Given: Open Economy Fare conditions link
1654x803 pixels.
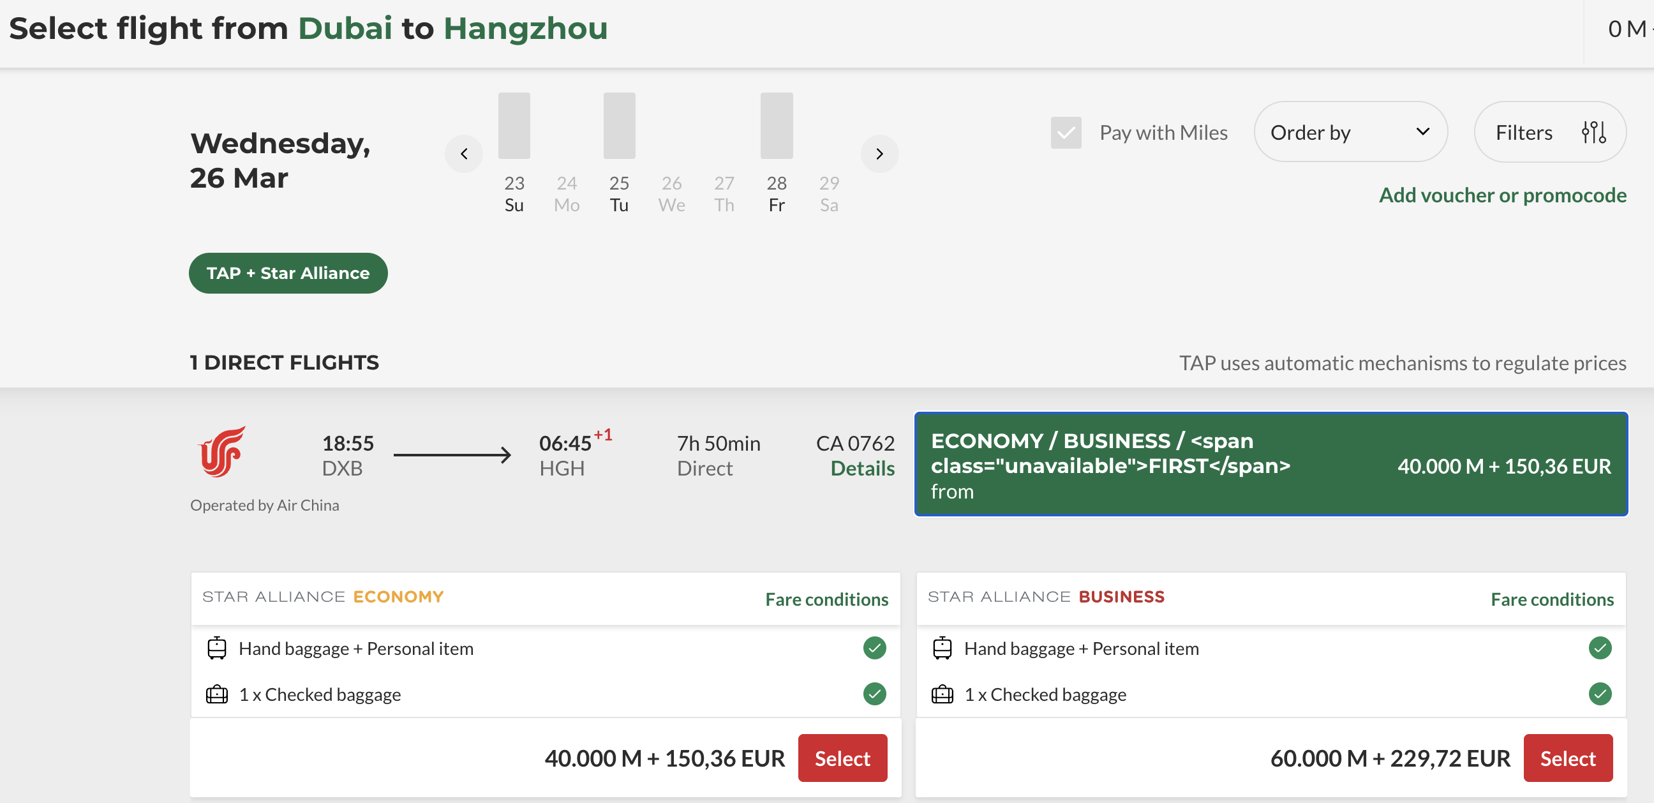Looking at the screenshot, I should coord(826,599).
